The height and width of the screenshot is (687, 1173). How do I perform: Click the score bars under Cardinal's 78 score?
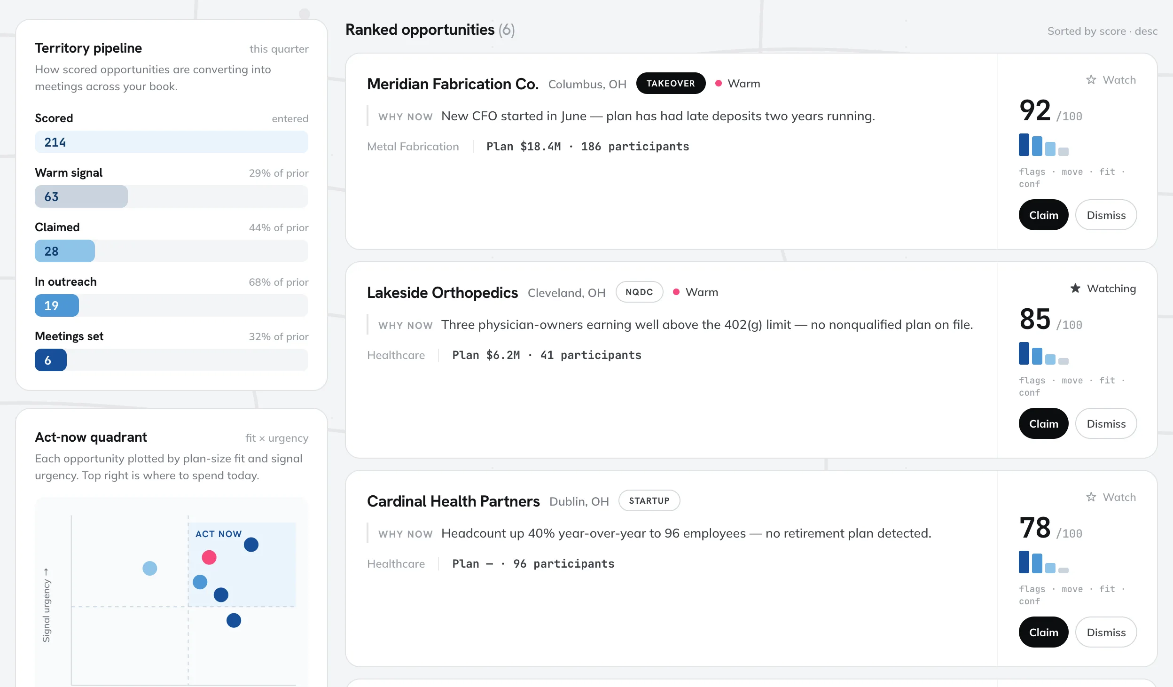click(x=1043, y=562)
